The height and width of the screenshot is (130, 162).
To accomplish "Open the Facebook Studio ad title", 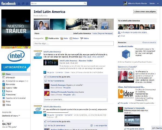I will click(x=126, y=46).
